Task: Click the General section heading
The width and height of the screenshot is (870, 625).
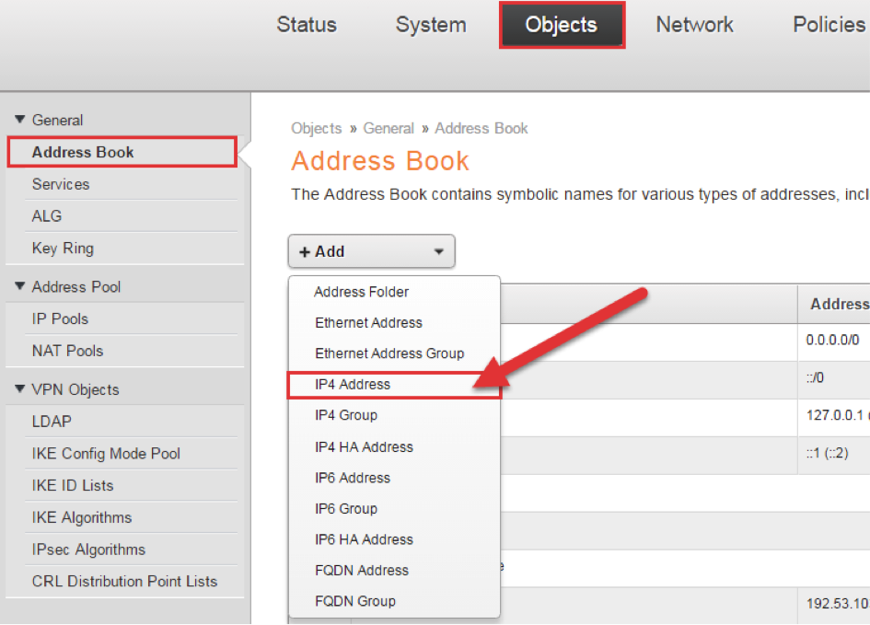Action: pos(57,120)
